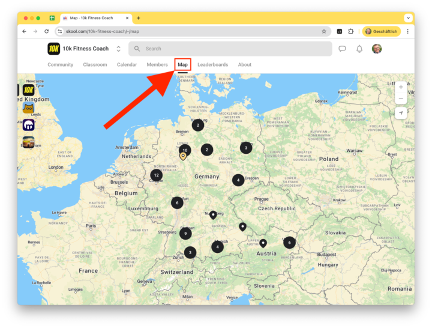Bookmark this page with the star icon
This screenshot has height=328, width=432.
324,31
